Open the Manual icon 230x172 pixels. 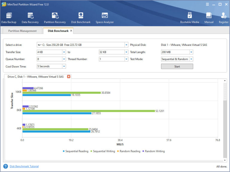coord(209,18)
